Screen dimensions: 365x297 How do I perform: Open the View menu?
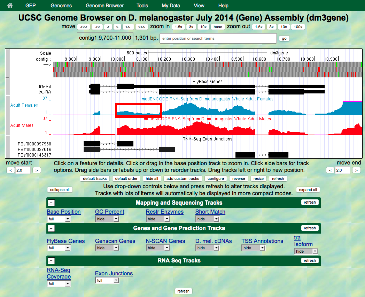coord(199,6)
